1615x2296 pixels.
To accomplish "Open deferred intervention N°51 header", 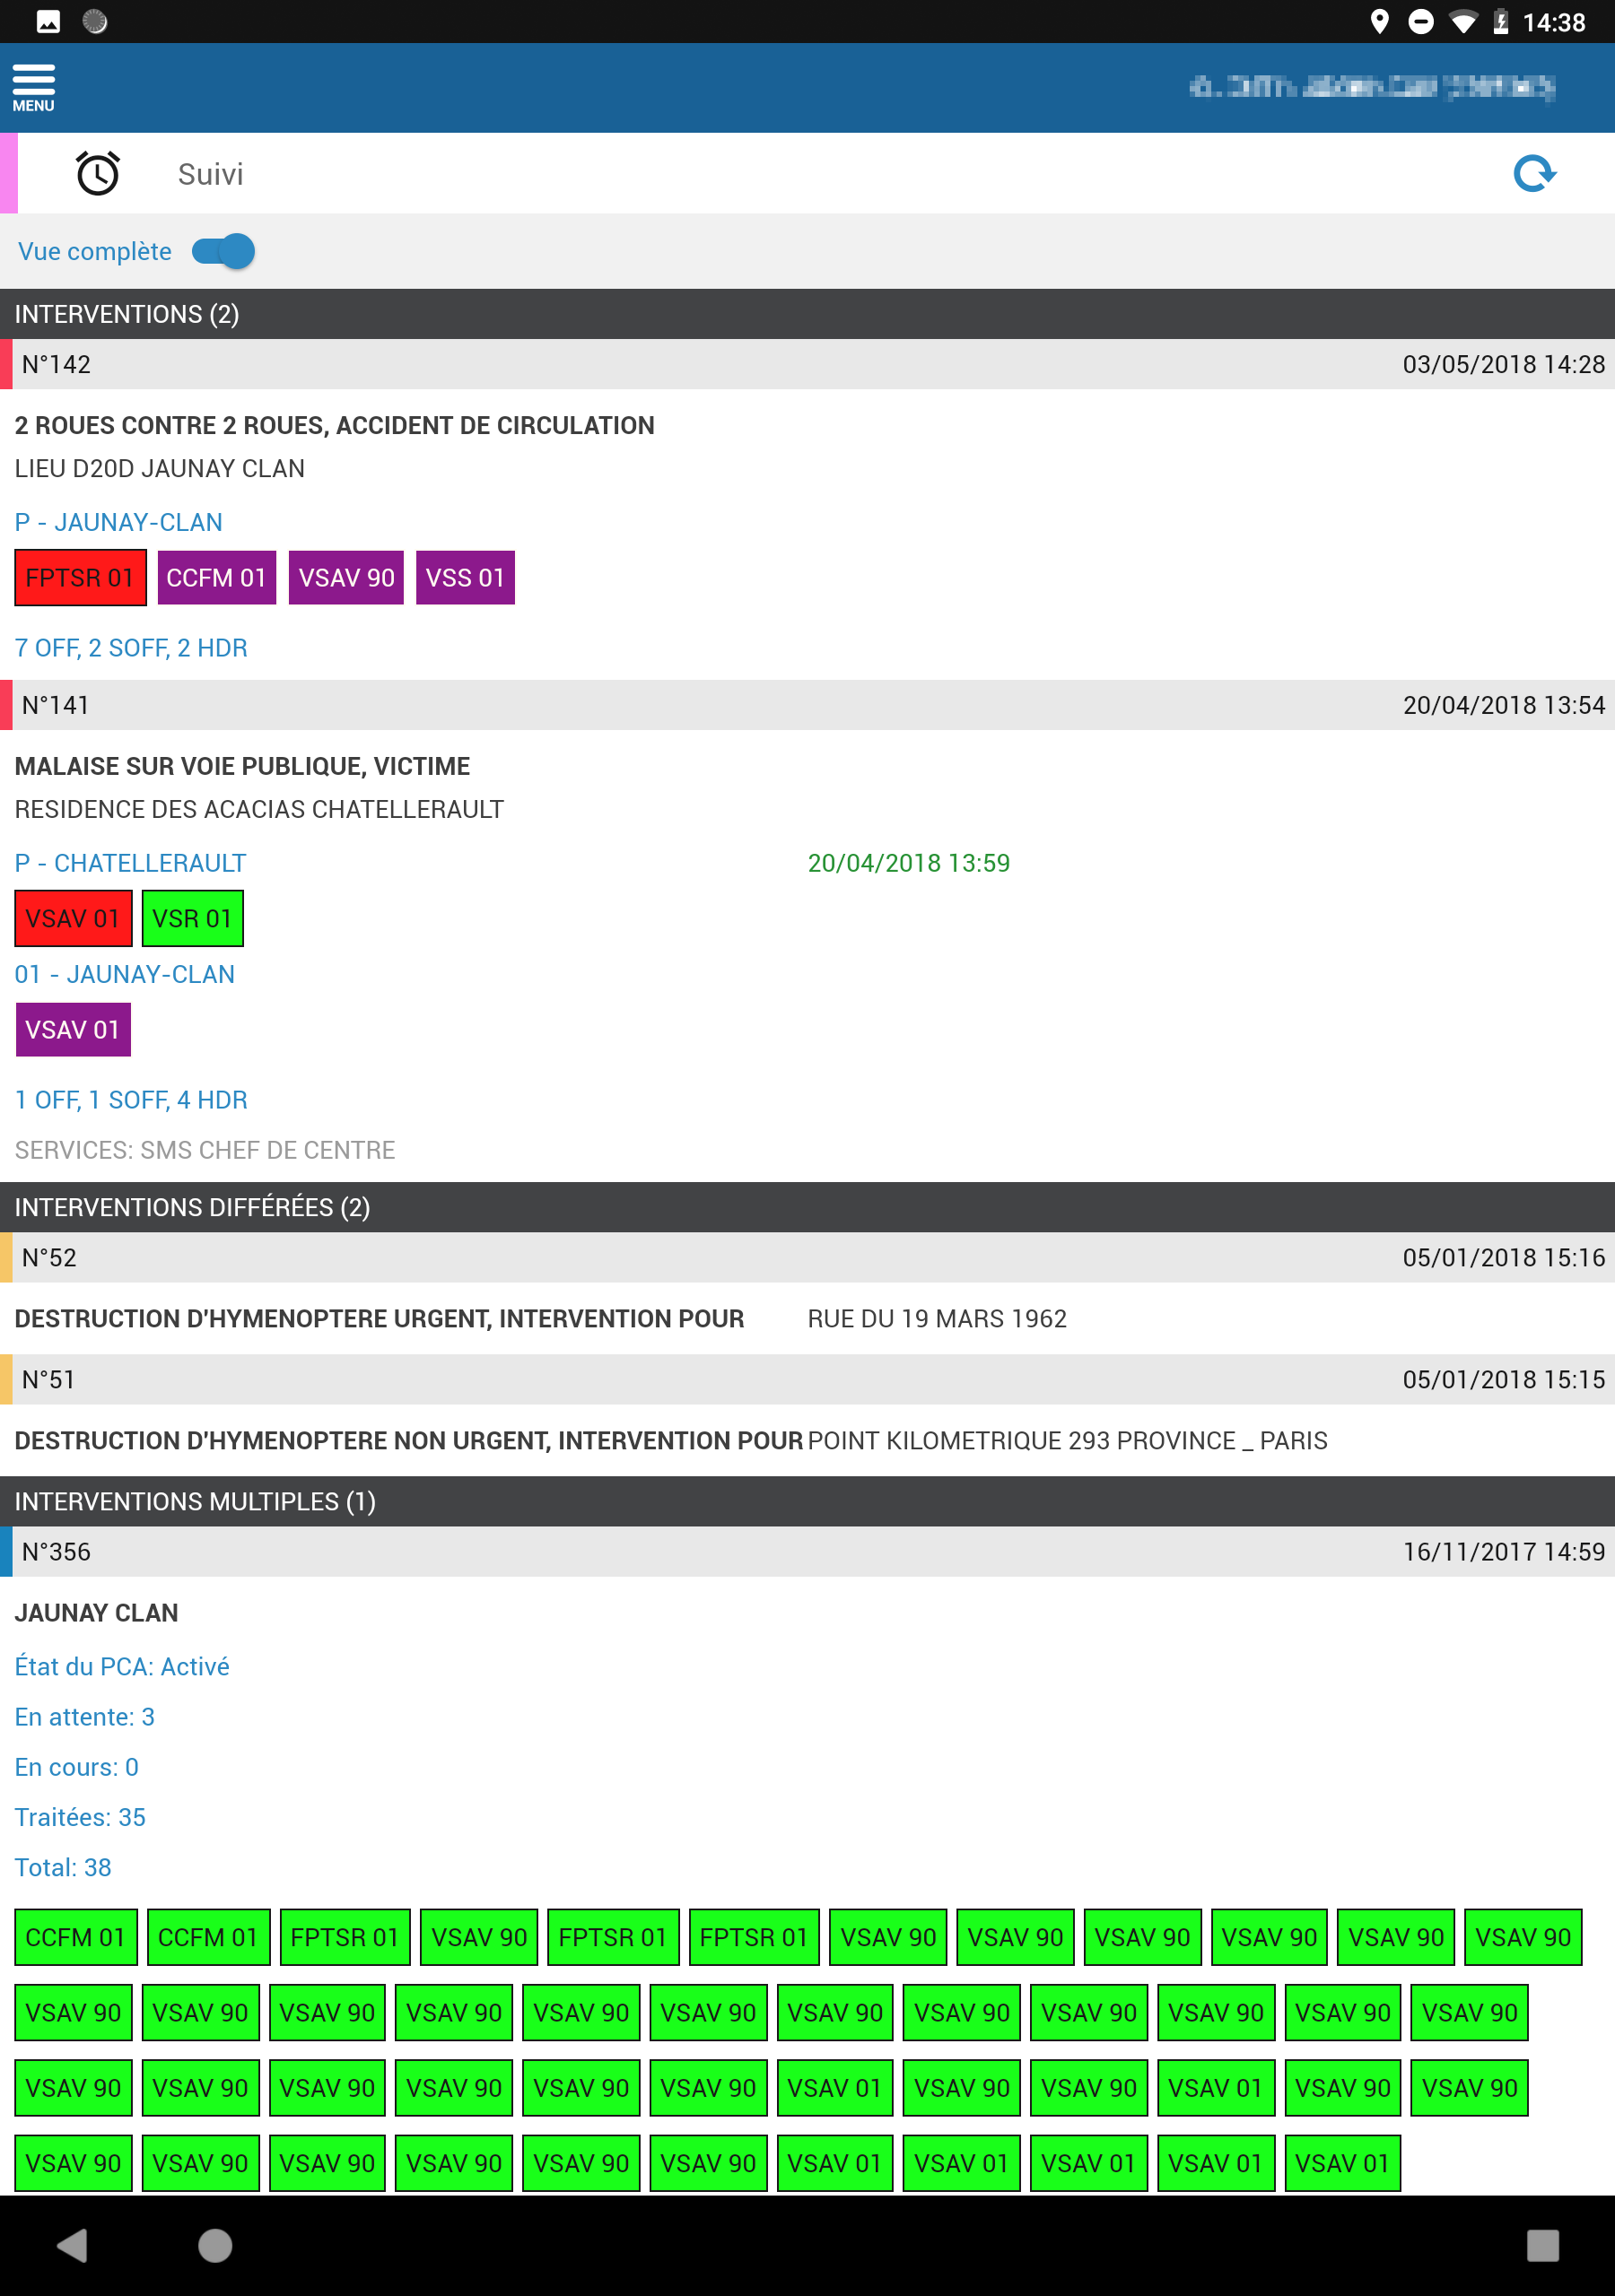I will pos(807,1379).
